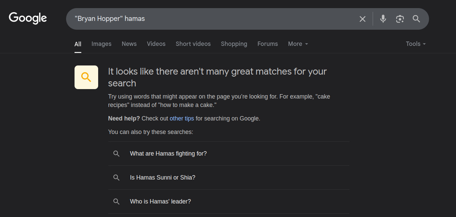Click the yellow magnifier tip icon
This screenshot has width=456, height=217.
(86, 77)
